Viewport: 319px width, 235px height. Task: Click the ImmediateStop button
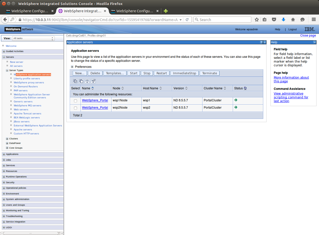184,73
